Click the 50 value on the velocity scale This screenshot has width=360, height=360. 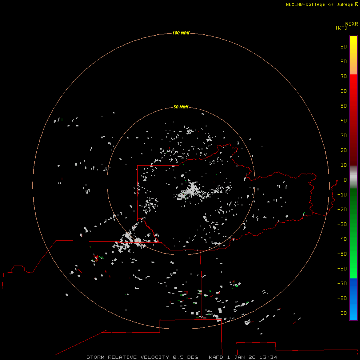coord(344,106)
